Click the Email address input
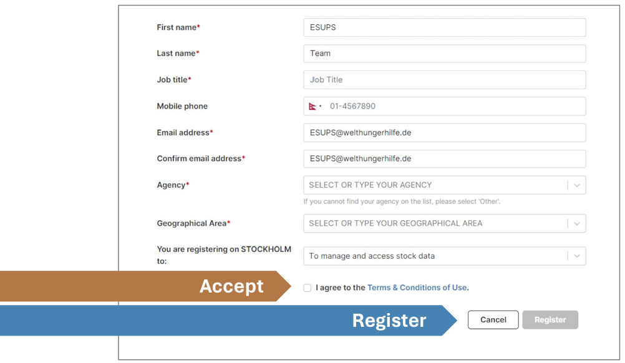Viewport: 625px width, 363px height. tap(444, 133)
